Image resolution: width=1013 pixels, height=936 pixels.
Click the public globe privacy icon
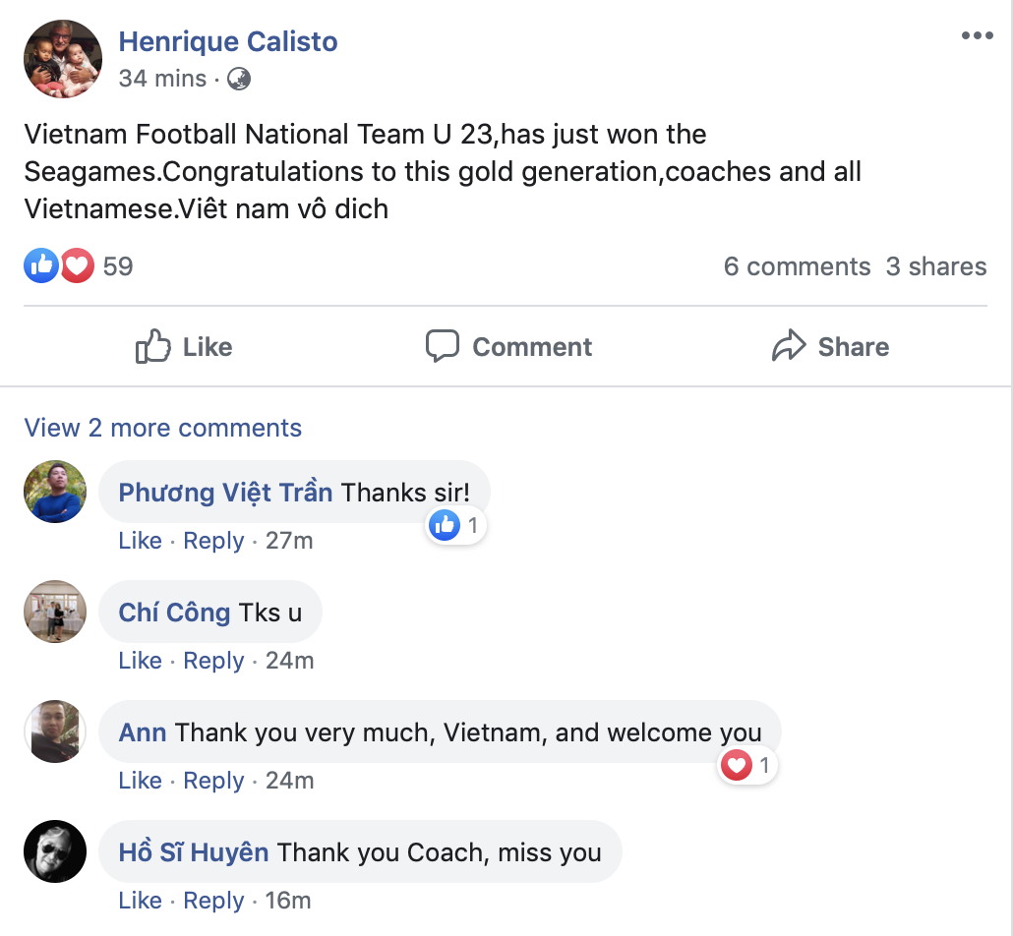(x=239, y=79)
